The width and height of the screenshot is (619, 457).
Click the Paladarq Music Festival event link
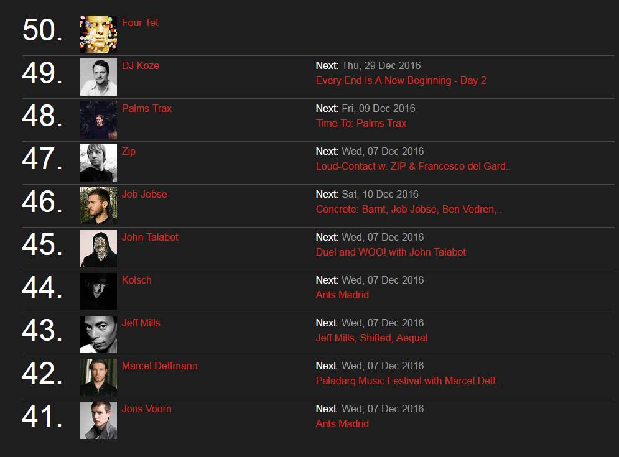pos(408,381)
